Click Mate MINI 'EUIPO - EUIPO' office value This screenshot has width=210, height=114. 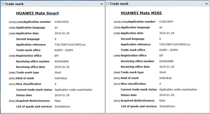tap(169, 50)
